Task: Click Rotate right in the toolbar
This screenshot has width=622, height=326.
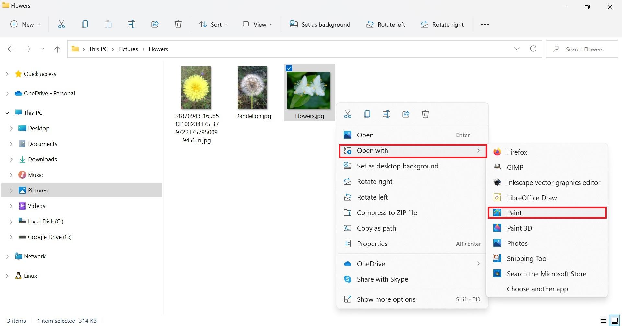Action: (x=442, y=25)
